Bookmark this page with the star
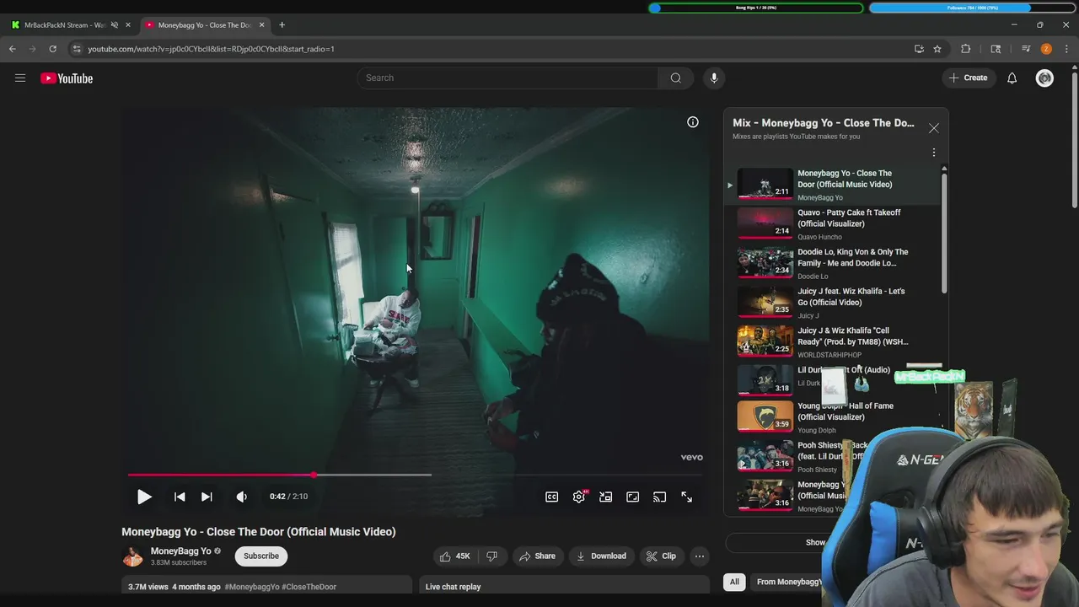1079x607 pixels. tap(937, 49)
